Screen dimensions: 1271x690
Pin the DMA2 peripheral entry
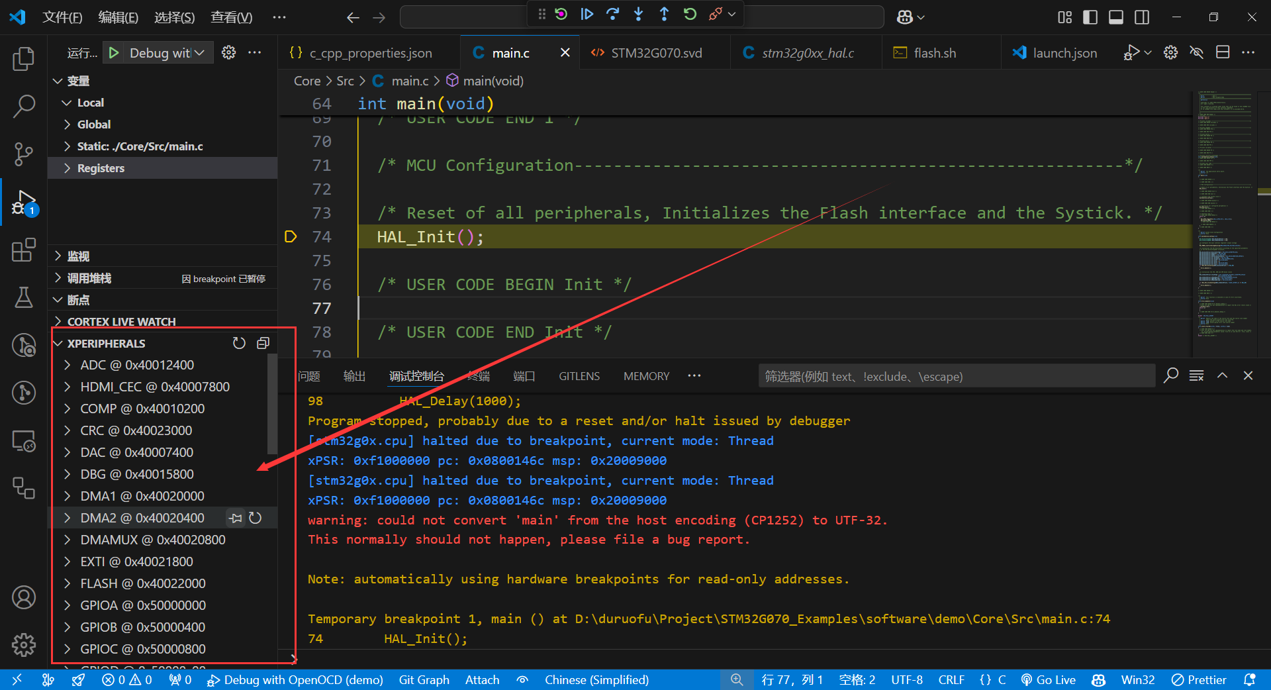click(236, 518)
